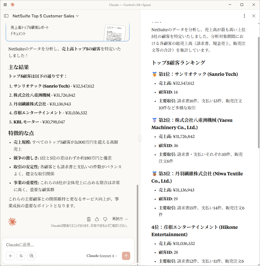Give the response a thumbs down

[105, 219]
